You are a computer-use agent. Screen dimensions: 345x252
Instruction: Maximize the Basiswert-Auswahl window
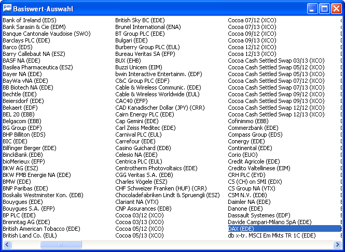pyautogui.click(x=324, y=8)
